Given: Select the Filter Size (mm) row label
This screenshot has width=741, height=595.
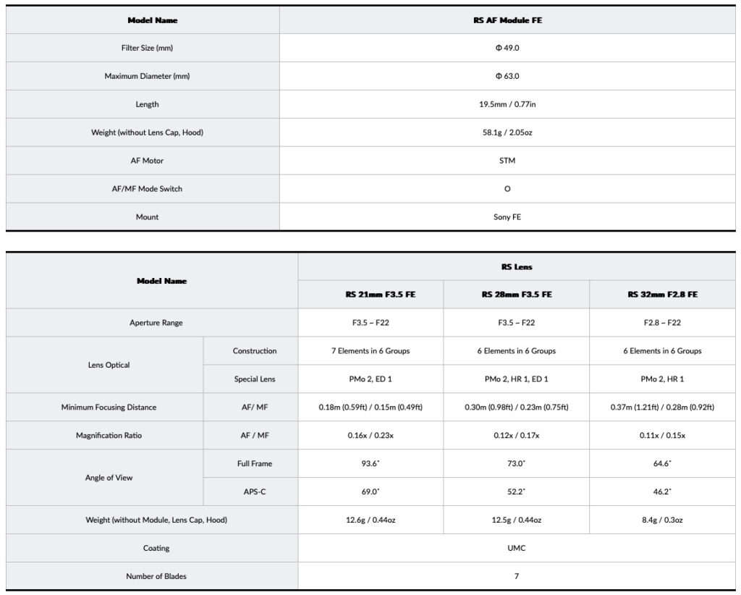Looking at the screenshot, I should click(x=147, y=48).
